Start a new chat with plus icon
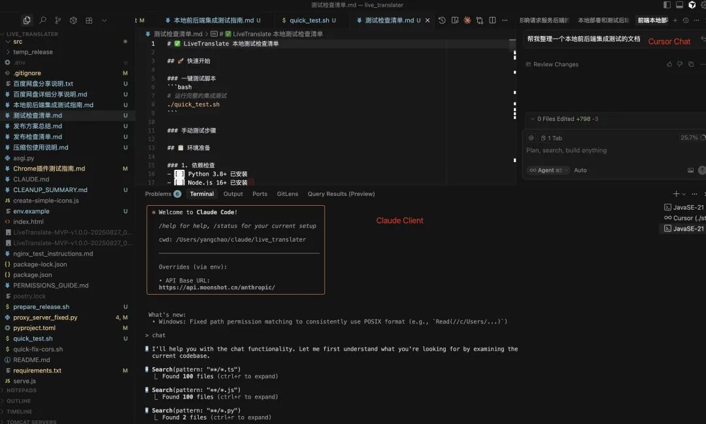Viewport: 706px width, 424px height. pyautogui.click(x=675, y=20)
